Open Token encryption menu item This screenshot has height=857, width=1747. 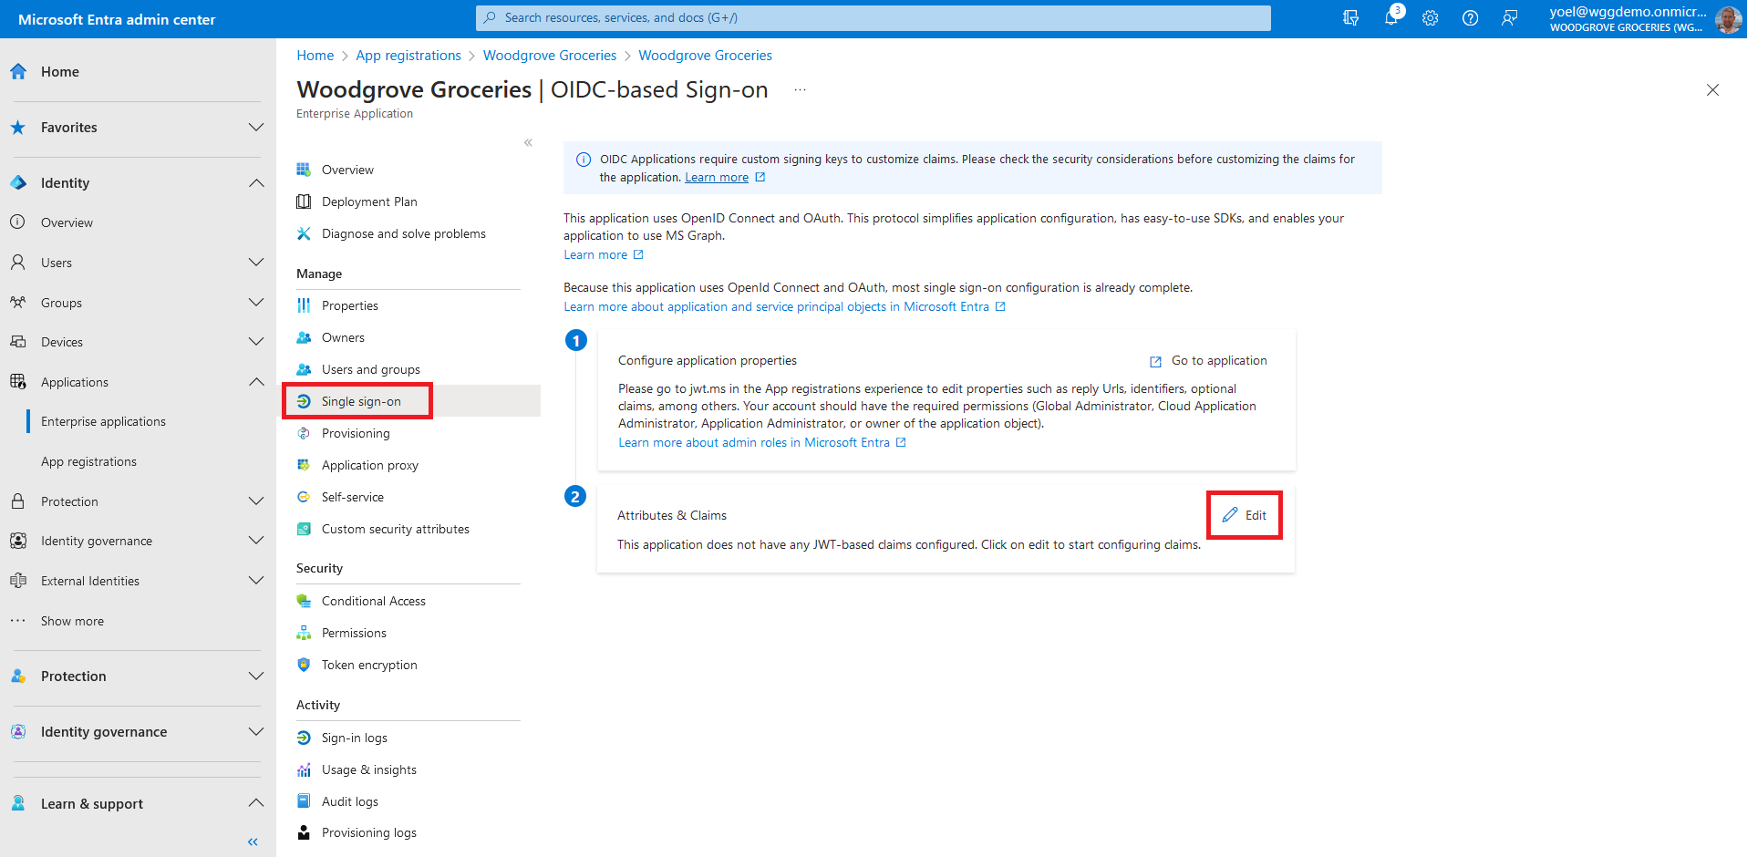coord(369,665)
